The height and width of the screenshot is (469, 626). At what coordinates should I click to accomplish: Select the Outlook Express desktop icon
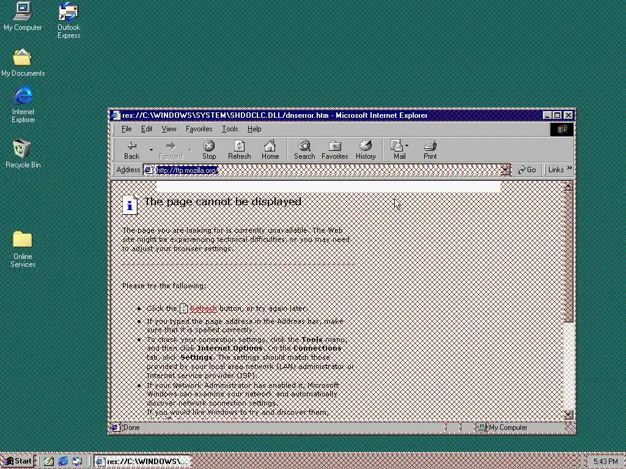(68, 20)
